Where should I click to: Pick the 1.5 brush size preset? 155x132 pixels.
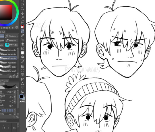pos(3,127)
